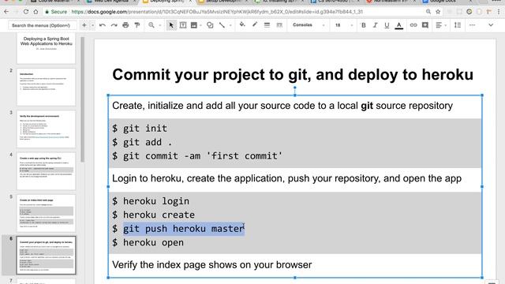Click the git commit 'first commit' line
Screen dimensions: 505x284
[x=197, y=156]
